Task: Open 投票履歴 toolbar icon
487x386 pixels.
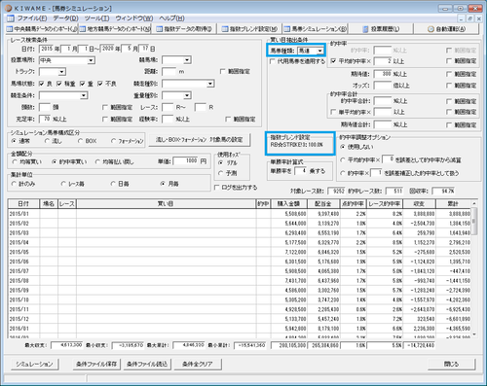Action: [366, 29]
